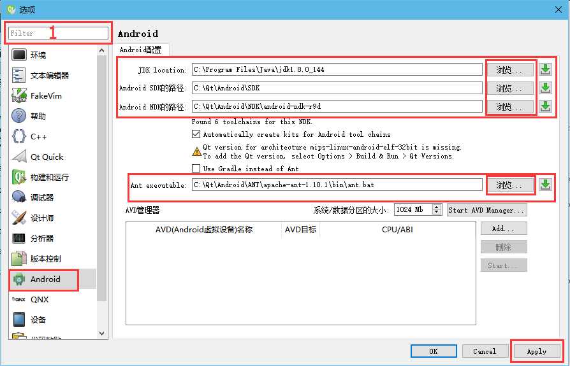Open the 文本编辑器 settings category
The width and height of the screenshot is (570, 366).
click(x=53, y=75)
